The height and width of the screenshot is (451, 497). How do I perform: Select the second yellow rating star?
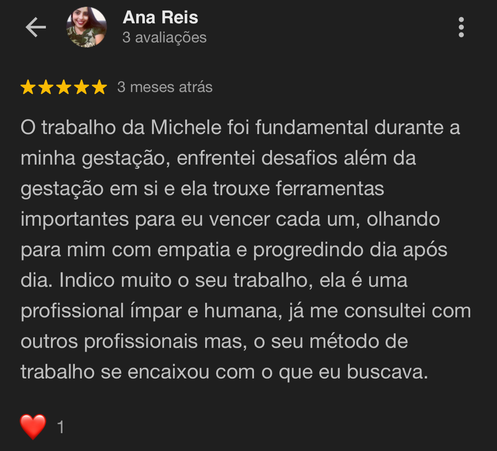tap(46, 87)
